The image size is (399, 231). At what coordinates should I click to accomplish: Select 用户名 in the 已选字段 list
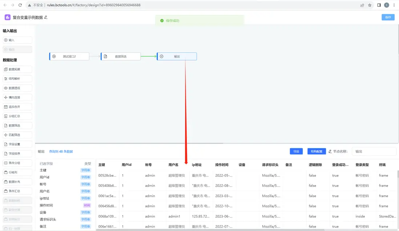coord(45,191)
